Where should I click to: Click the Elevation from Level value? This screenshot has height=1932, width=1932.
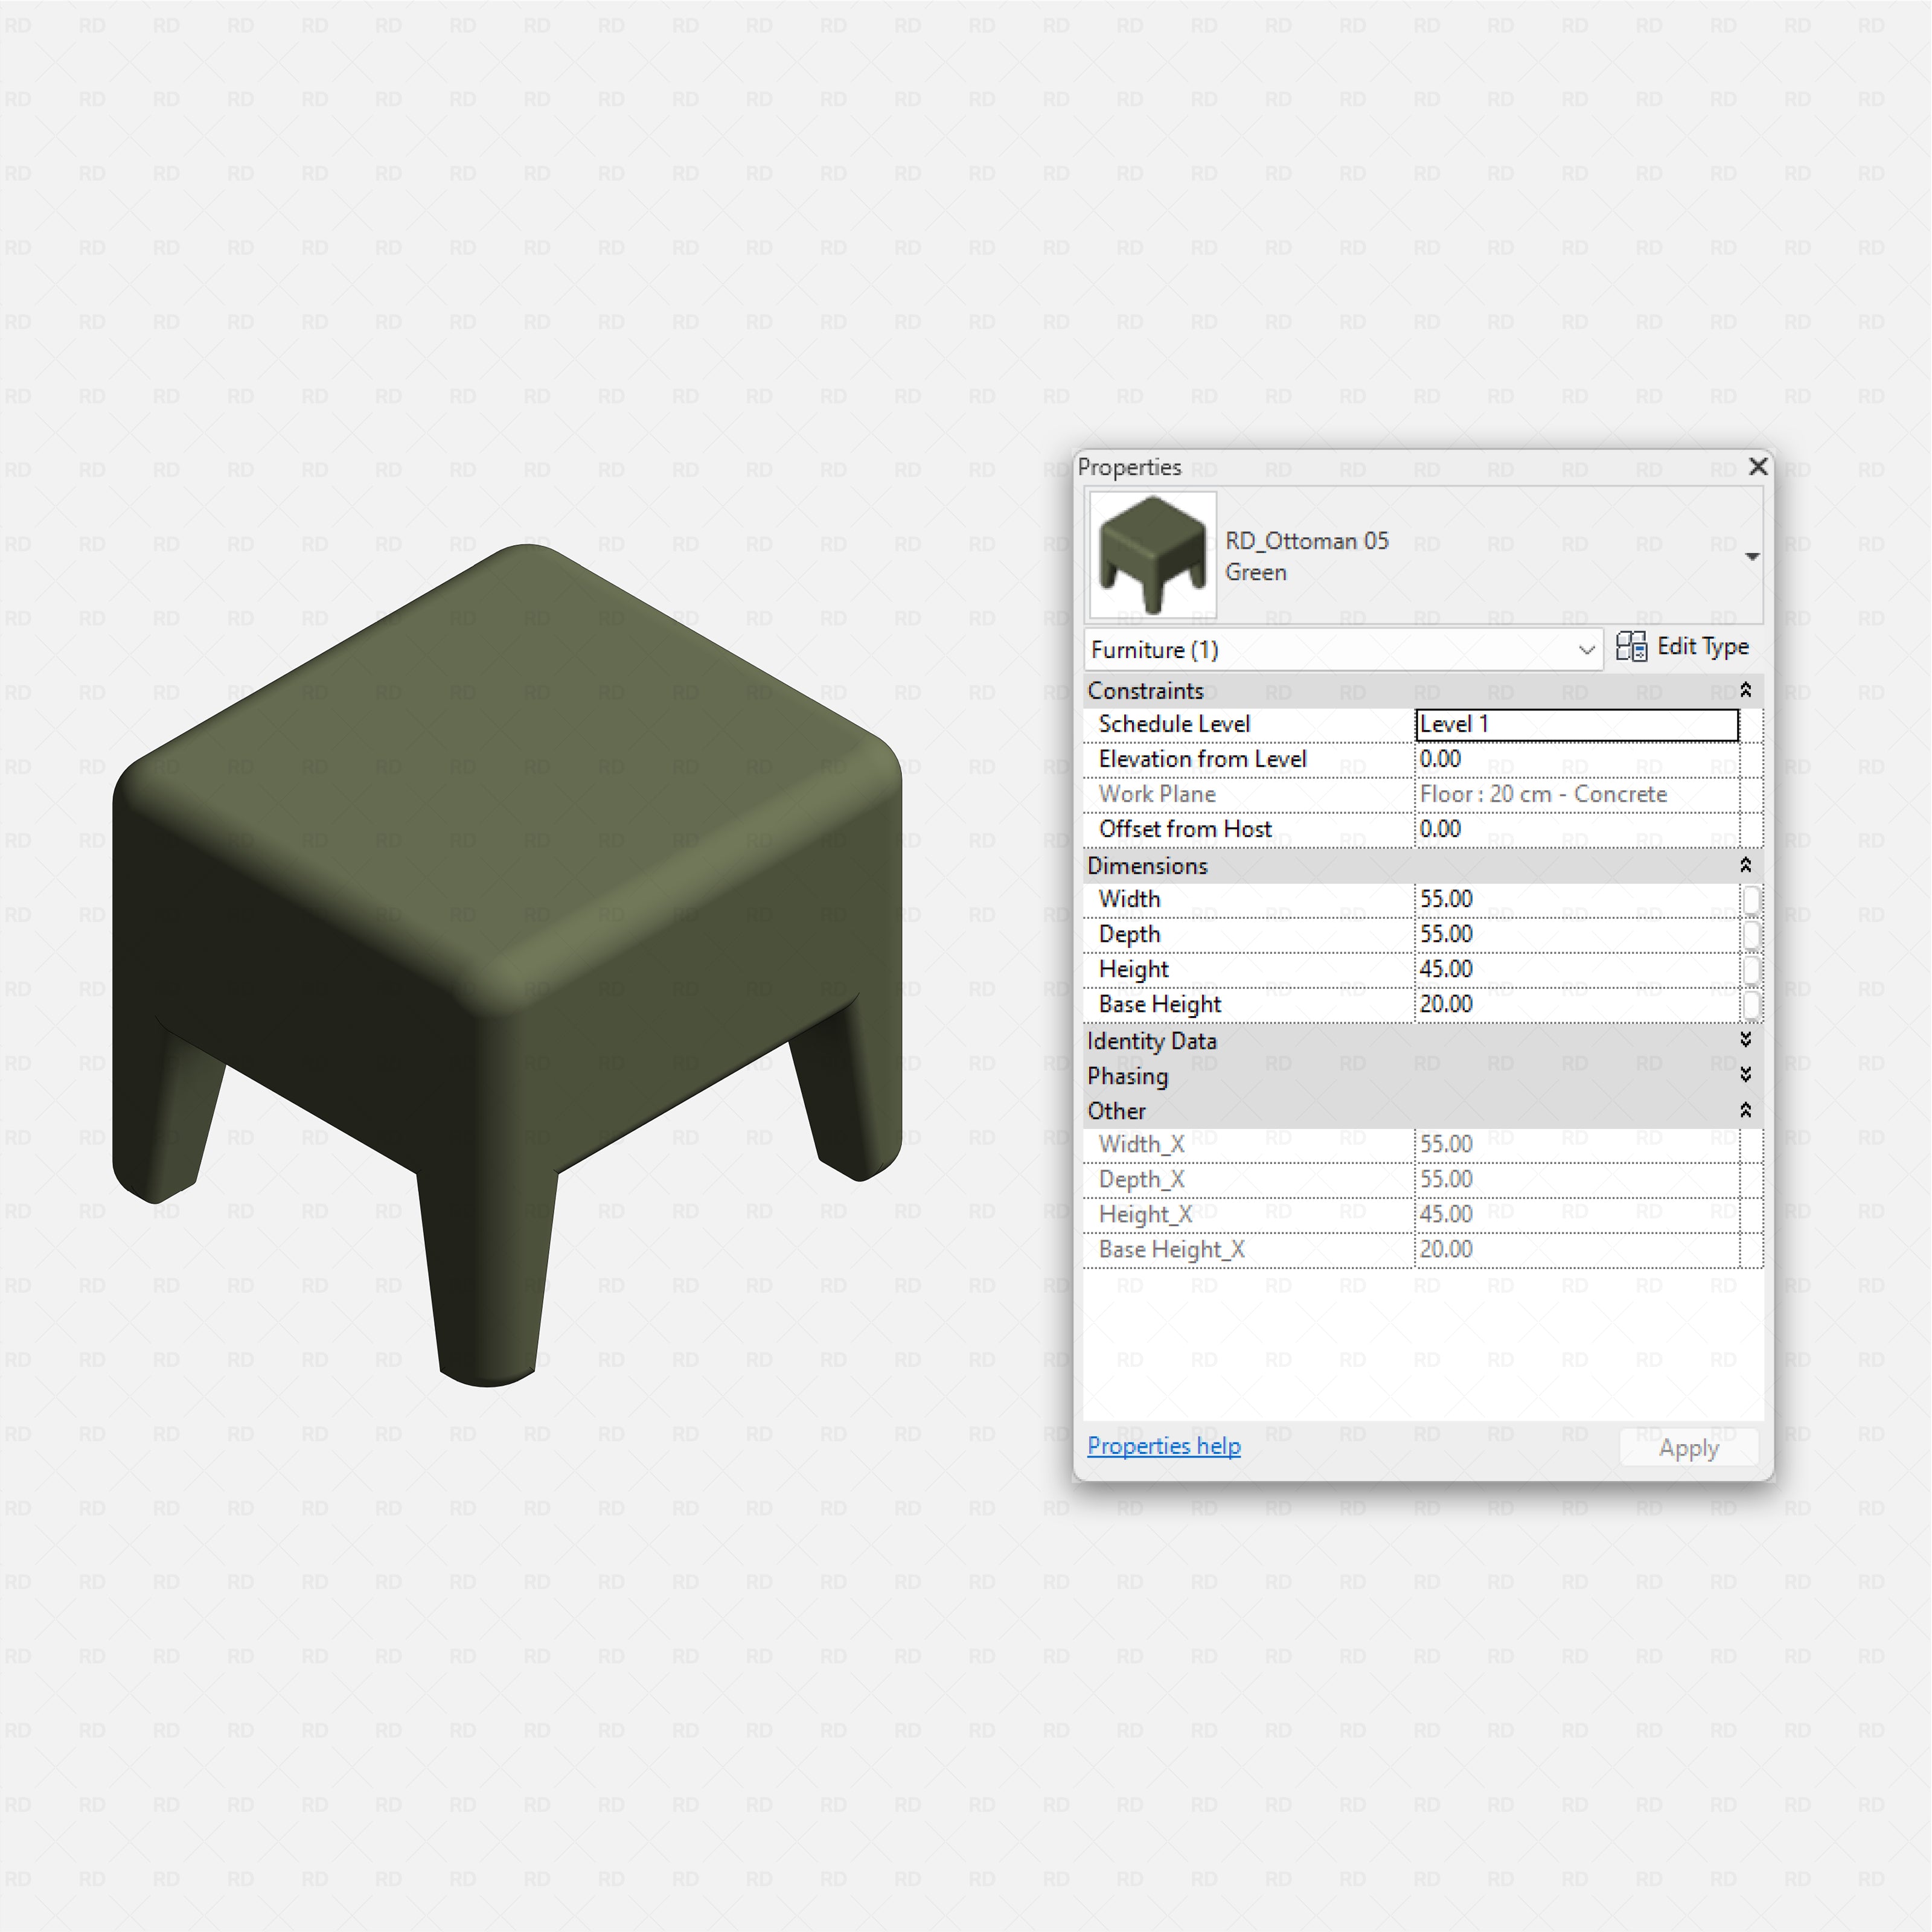pos(1576,759)
